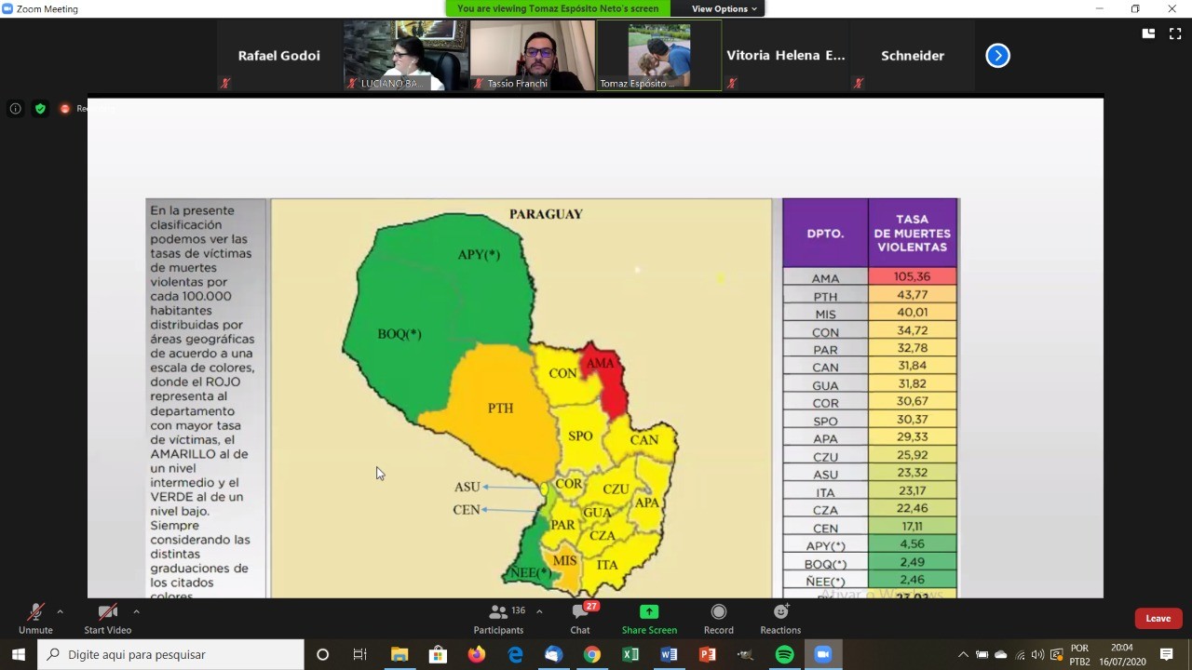Select Tassio Franchi's video thumbnail
This screenshot has height=670, width=1192.
click(532, 55)
